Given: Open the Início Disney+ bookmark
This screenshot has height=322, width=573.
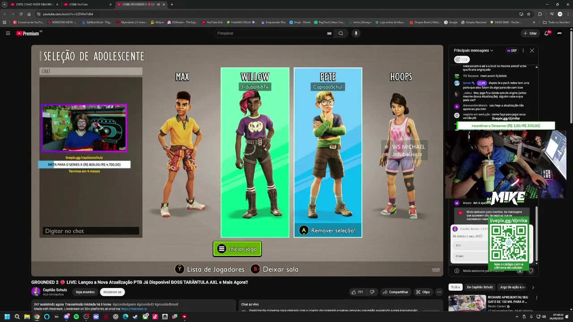Looking at the screenshot, I should pos(359,22).
